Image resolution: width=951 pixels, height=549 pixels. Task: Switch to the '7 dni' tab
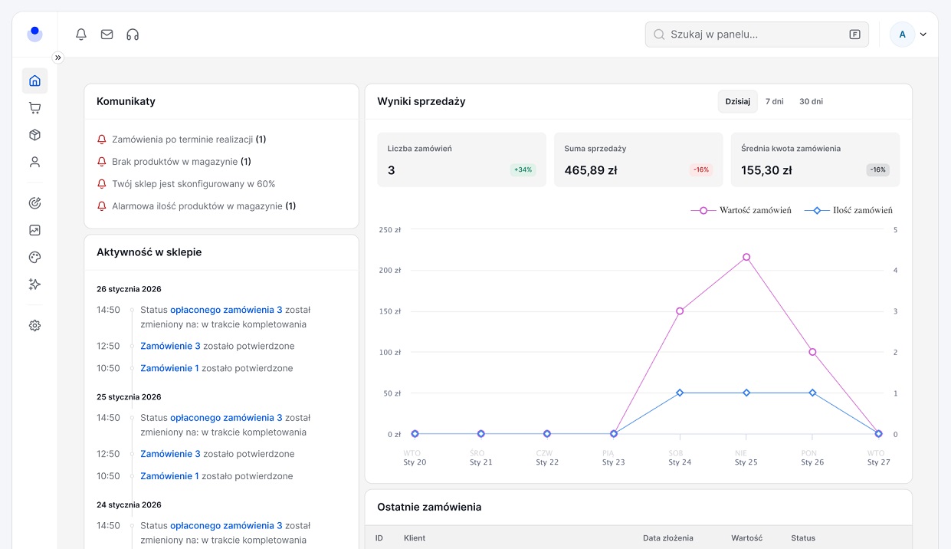[775, 101]
